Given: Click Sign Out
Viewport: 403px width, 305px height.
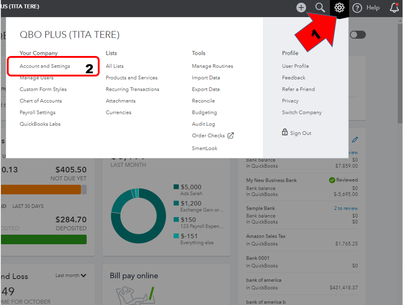Looking at the screenshot, I should tap(301, 133).
